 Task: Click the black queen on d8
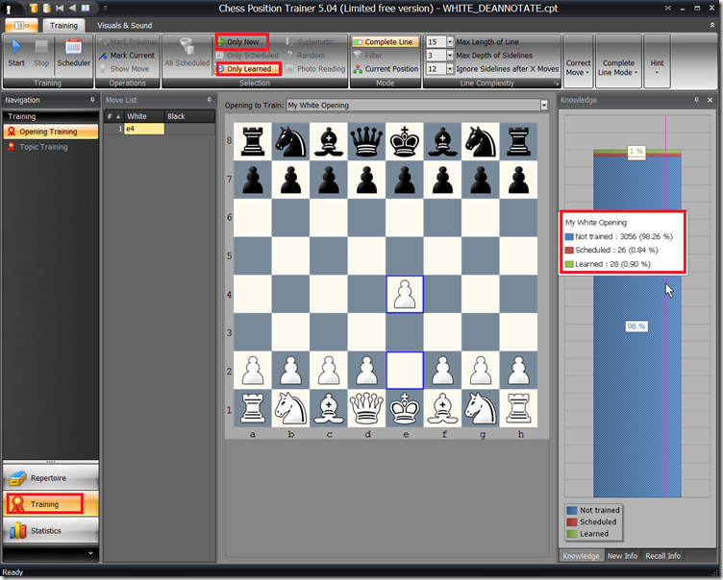[367, 140]
